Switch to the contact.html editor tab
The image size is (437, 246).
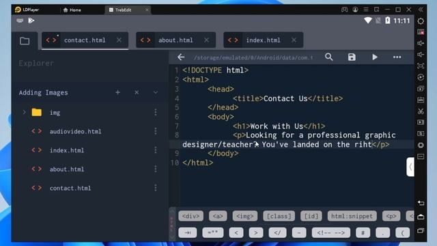coord(85,40)
